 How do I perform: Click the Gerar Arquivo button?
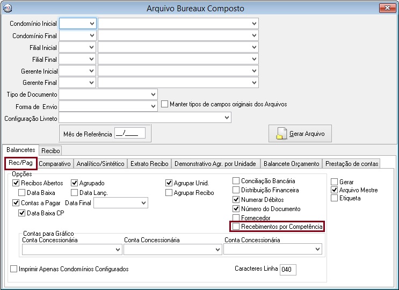(x=300, y=134)
